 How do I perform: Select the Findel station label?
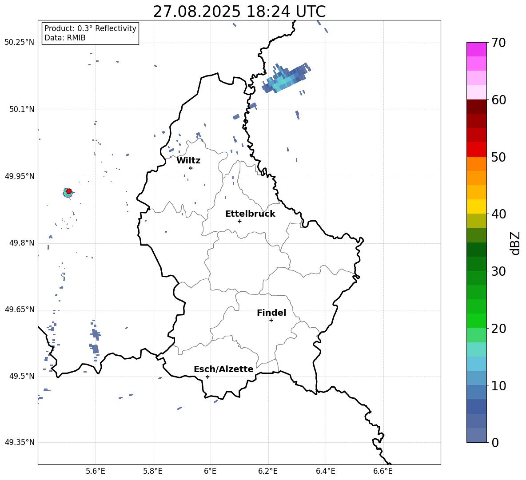point(271,313)
